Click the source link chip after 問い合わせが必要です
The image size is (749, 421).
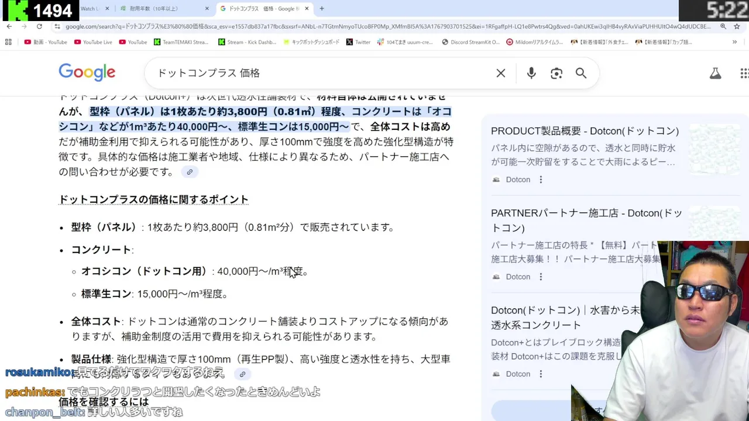click(x=190, y=172)
